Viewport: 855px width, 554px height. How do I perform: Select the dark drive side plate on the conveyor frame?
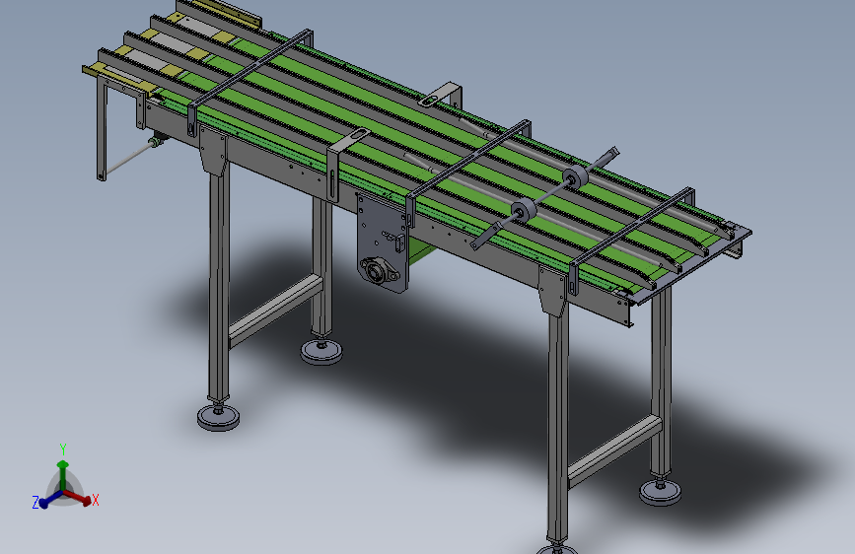(x=383, y=242)
